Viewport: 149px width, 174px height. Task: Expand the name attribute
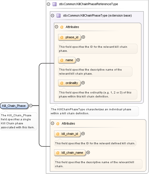pos(78,60)
